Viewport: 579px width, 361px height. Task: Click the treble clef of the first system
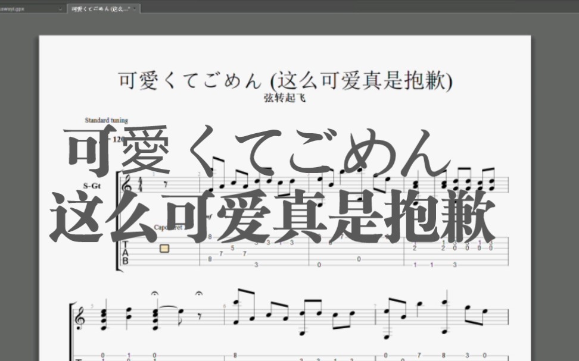pyautogui.click(x=127, y=184)
